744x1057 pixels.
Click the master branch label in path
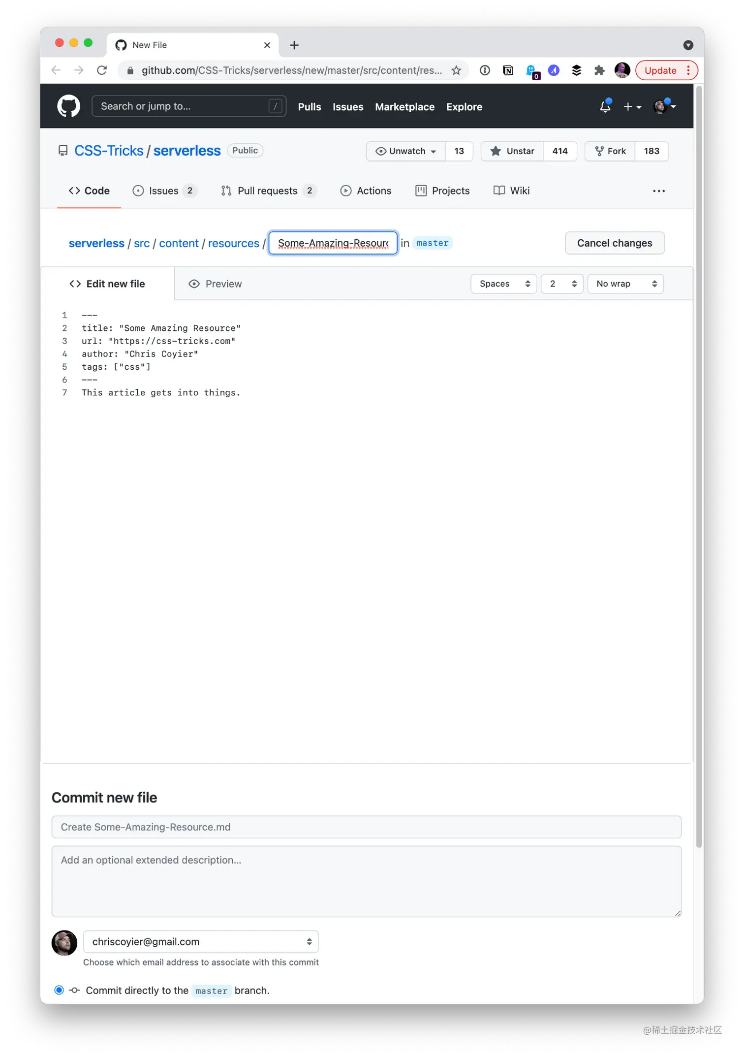tap(433, 243)
